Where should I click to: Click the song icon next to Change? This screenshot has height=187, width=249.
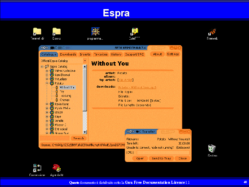[x=57, y=100]
